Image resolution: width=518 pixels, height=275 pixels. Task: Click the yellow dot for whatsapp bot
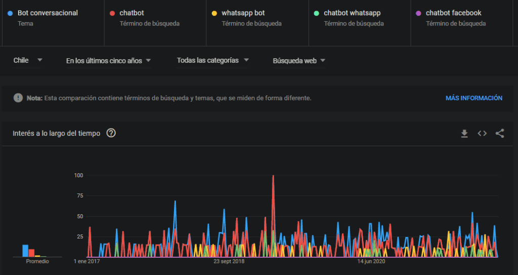214,13
